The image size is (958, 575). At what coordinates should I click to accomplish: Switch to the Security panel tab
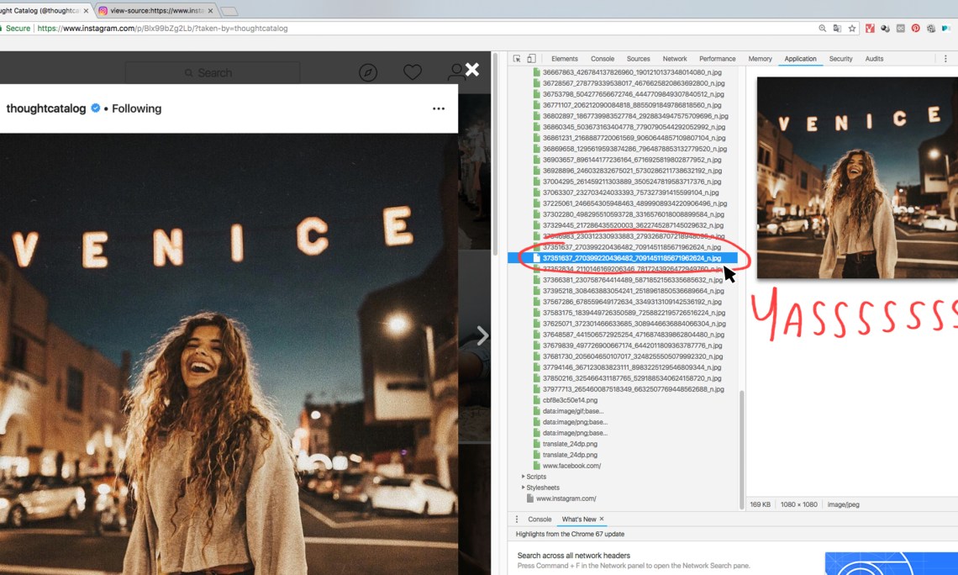(840, 59)
